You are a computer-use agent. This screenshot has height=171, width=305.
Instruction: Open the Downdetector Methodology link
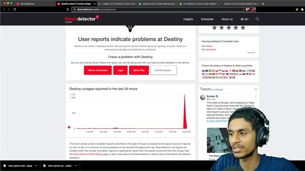tap(88, 154)
